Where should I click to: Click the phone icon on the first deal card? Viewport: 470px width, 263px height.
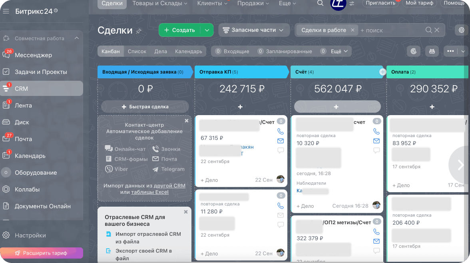tap(280, 131)
